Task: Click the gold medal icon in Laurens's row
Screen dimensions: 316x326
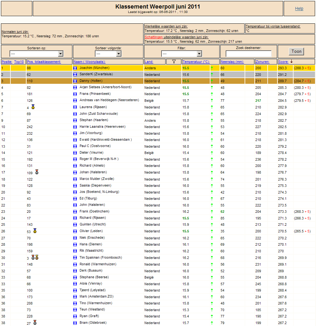Action: click(33, 107)
